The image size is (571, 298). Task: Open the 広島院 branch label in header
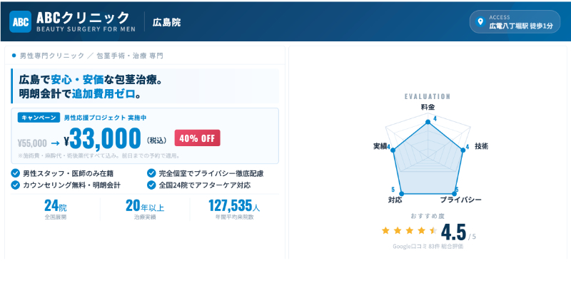click(x=166, y=22)
